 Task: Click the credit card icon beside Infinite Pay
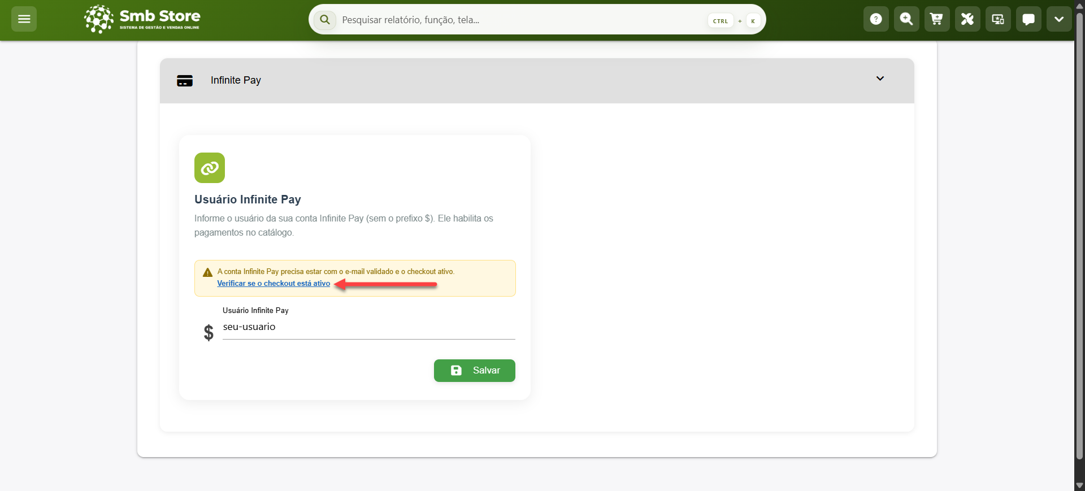click(x=185, y=81)
